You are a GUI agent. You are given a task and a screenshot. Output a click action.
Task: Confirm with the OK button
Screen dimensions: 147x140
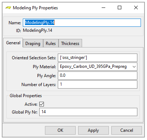click(60, 130)
